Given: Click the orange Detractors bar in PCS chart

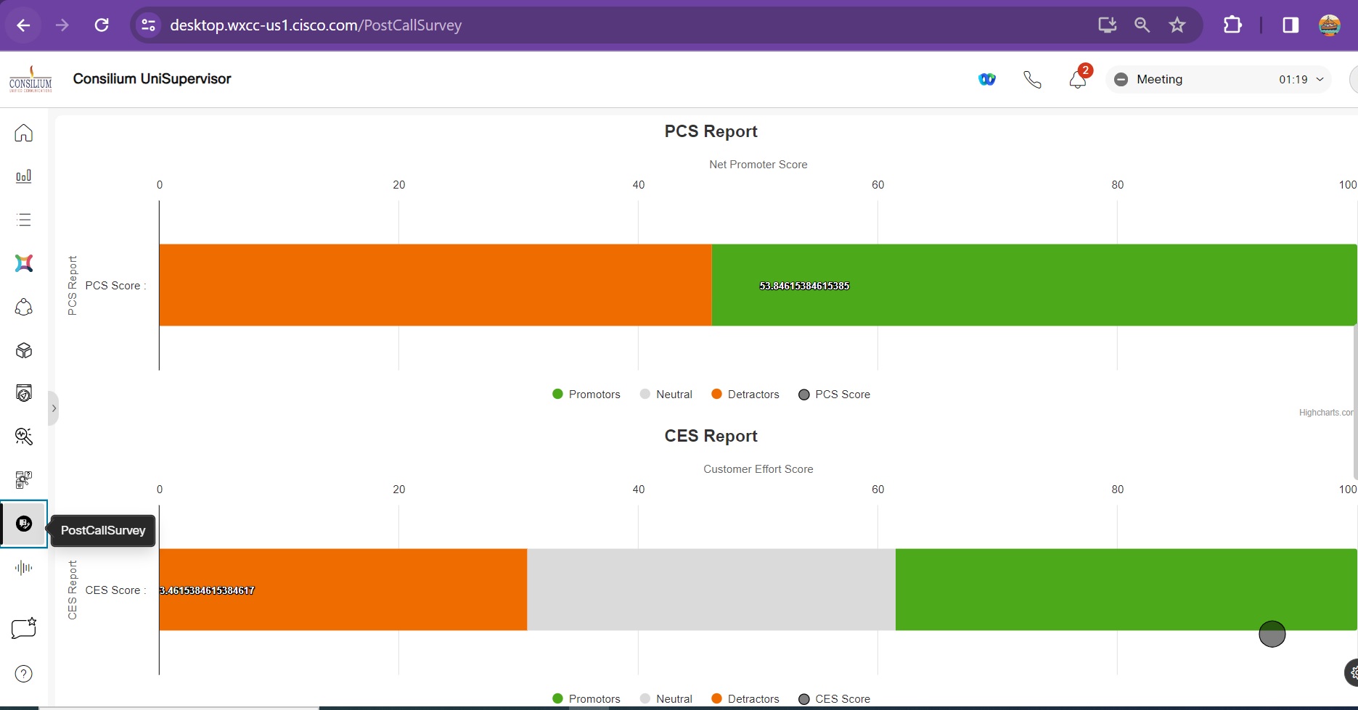Looking at the screenshot, I should 435,285.
